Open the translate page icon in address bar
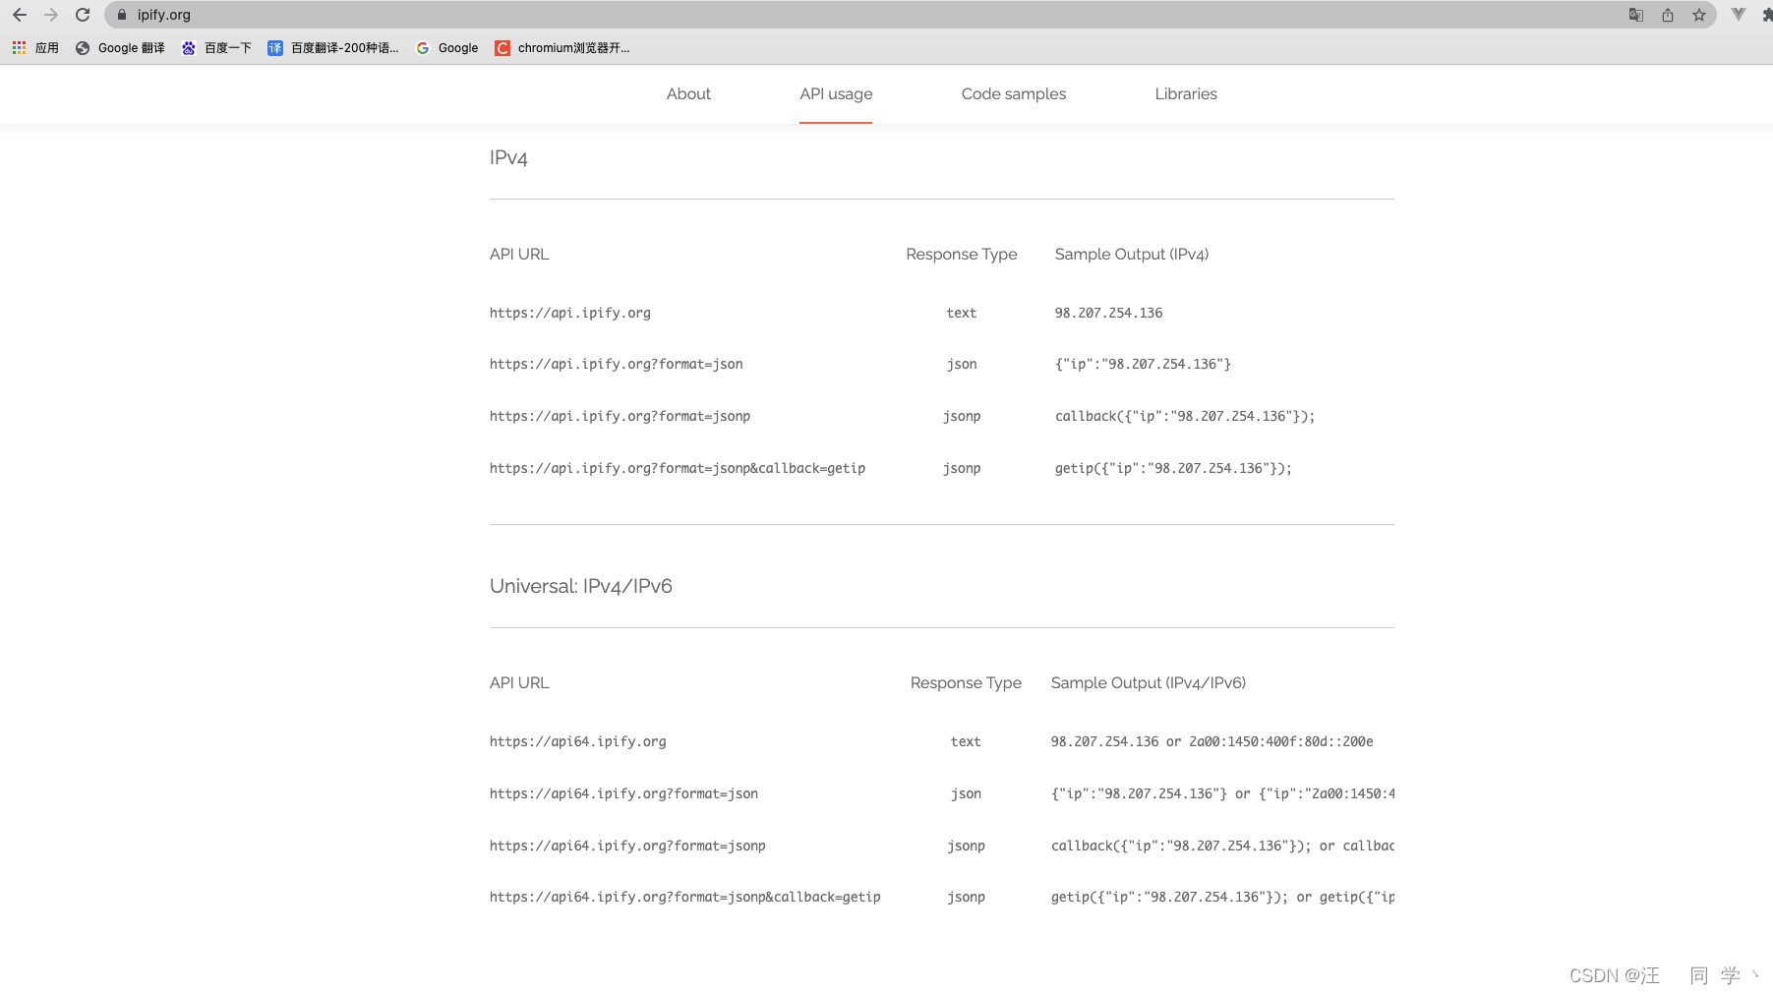Screen dimensions: 1773x994 pos(1636,15)
